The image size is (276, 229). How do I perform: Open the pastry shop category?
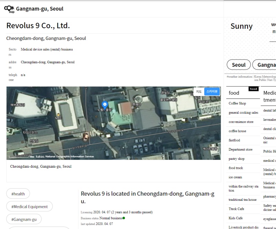pos(236,159)
